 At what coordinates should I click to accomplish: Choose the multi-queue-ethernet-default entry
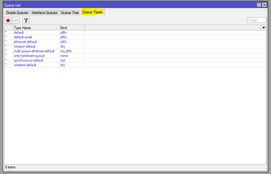[34, 51]
